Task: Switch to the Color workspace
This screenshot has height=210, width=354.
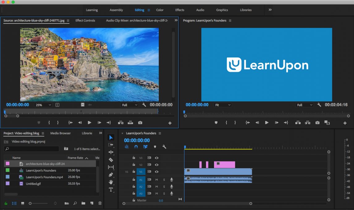Action: [160, 10]
